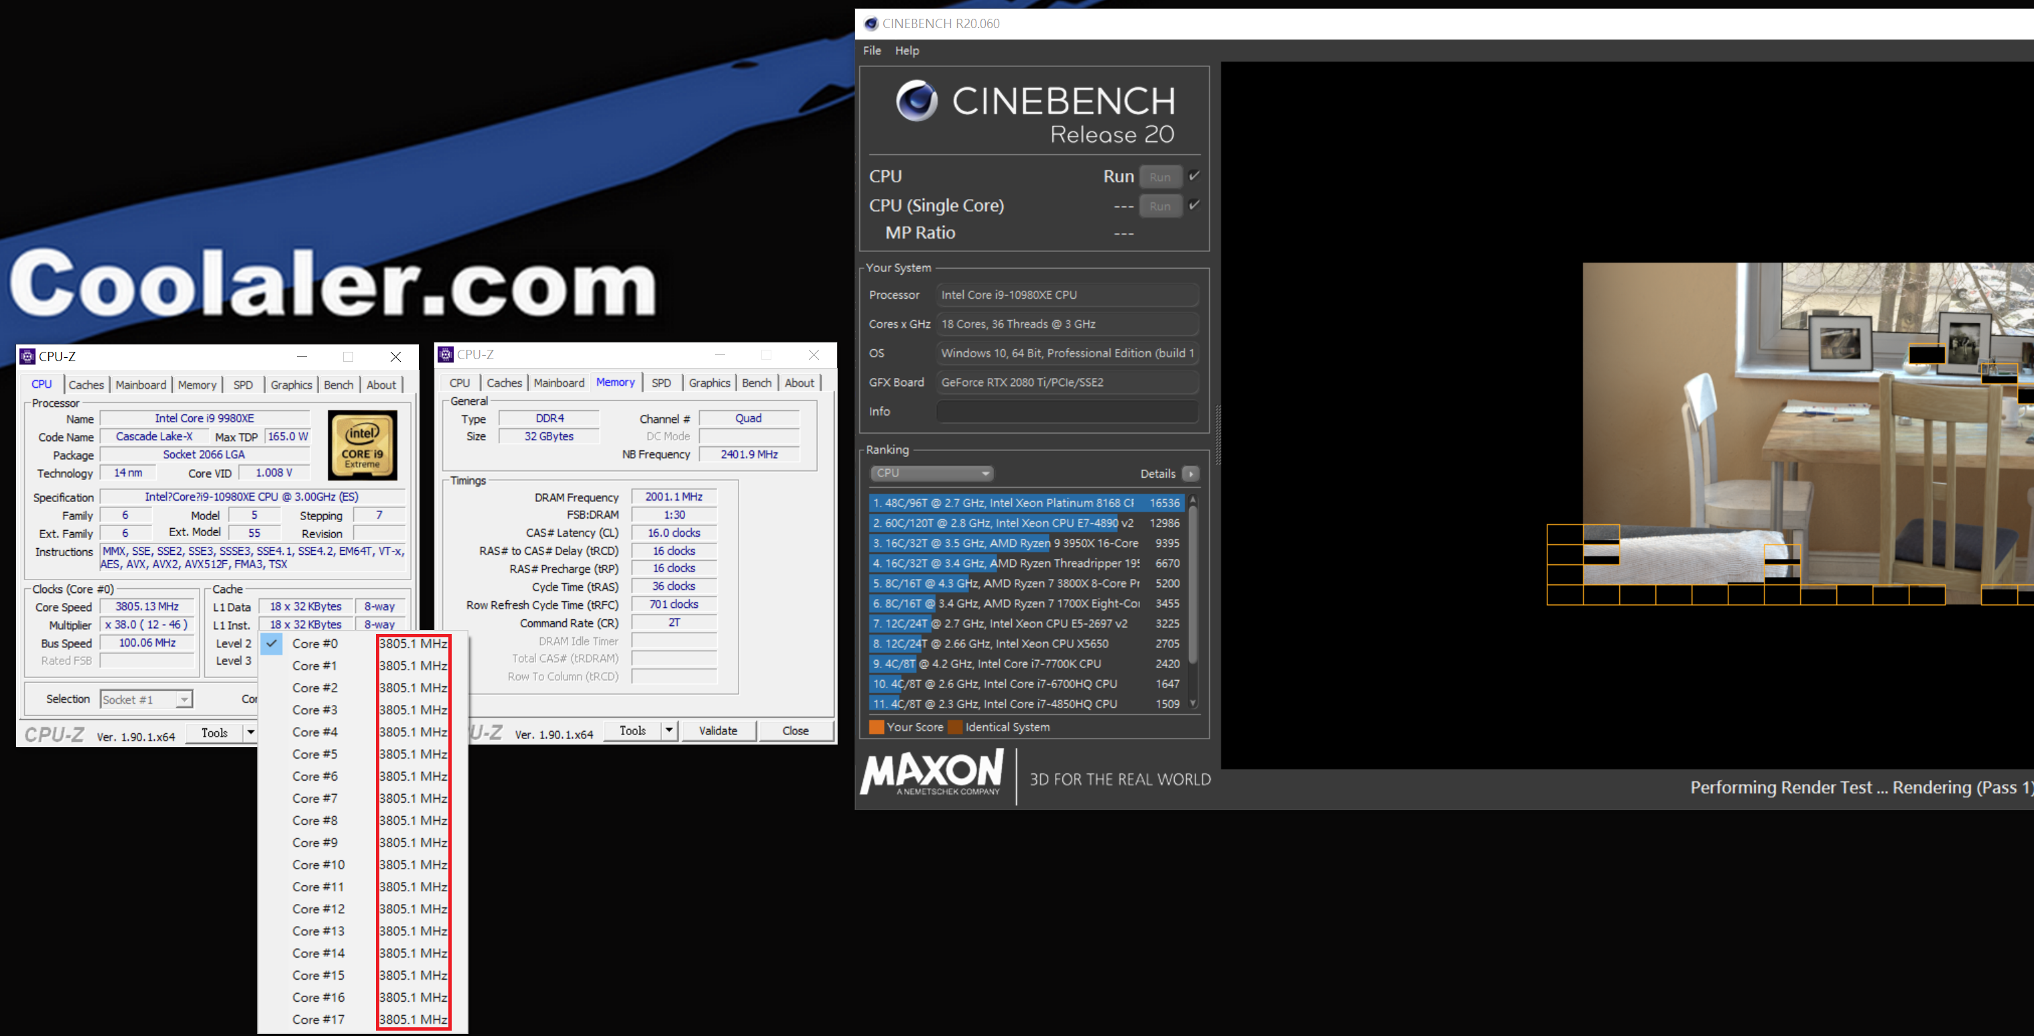Click Tools button in right CPU-Z window
This screenshot has width=2034, height=1036.
633,730
